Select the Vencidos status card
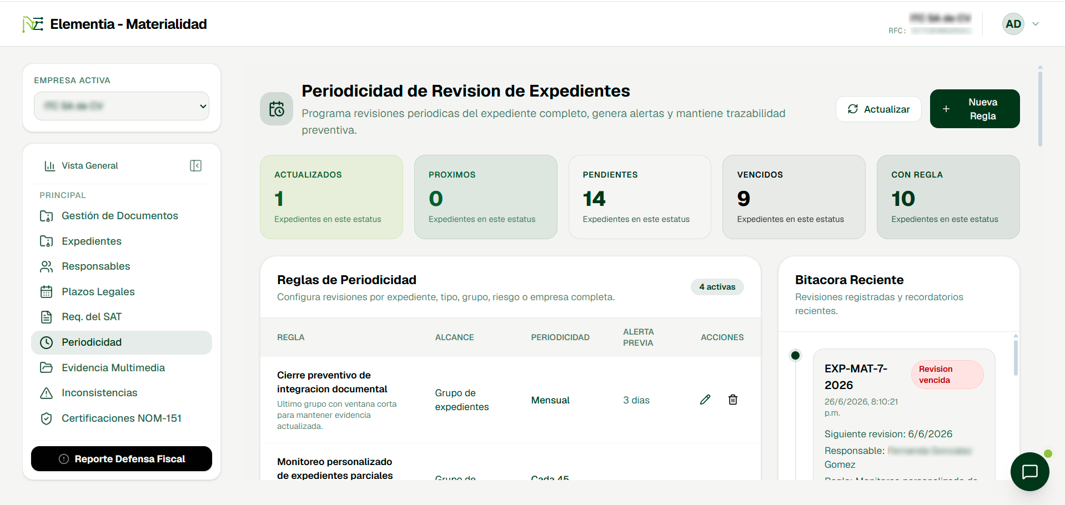The image size is (1065, 505). pyautogui.click(x=794, y=197)
